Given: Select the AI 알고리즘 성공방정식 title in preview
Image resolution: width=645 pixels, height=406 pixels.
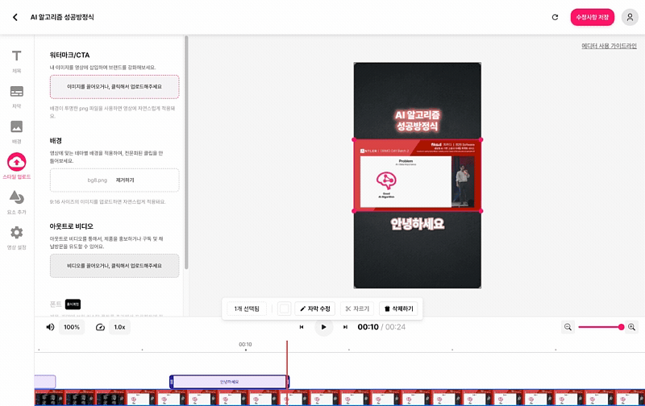Looking at the screenshot, I should click(417, 120).
